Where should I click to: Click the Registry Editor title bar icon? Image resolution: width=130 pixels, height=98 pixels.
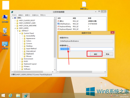pyautogui.click(x=12, y=12)
